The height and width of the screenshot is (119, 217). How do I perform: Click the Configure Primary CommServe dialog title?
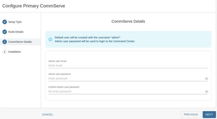(x=34, y=6)
